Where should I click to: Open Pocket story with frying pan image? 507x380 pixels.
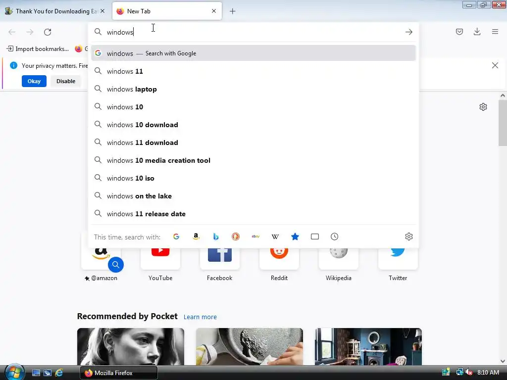[250, 347]
